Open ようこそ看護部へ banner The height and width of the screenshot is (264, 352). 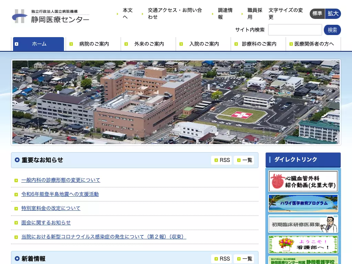tap(303, 244)
